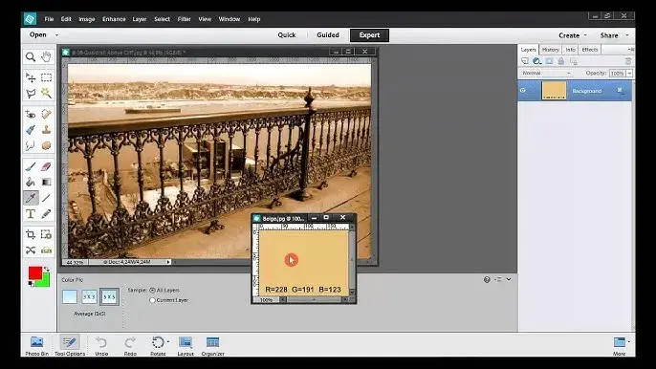Viewport: 656px width, 369px height.
Task: Switch to Guided mode
Action: (x=328, y=35)
